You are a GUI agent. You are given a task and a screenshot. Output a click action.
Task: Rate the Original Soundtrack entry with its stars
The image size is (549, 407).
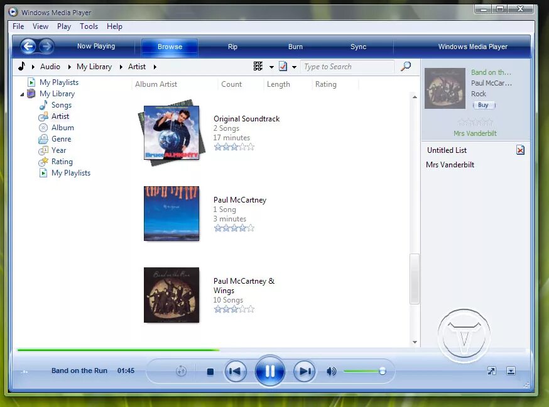click(x=234, y=147)
